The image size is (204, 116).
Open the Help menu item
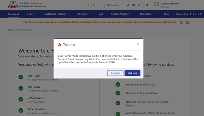[x=166, y=14]
